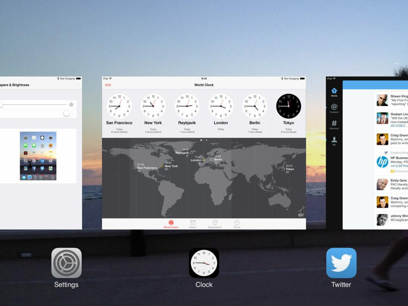408x306 pixels.
Task: Select the Tokyo clock face
Action: pyautogui.click(x=289, y=106)
